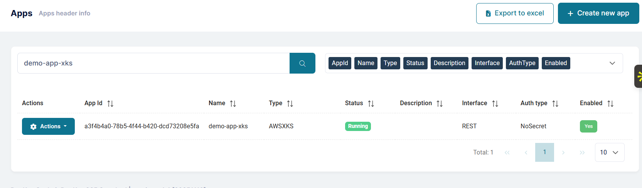Viewport: 642px width, 188px height.
Task: Click the Actions column header
Action: pos(32,103)
